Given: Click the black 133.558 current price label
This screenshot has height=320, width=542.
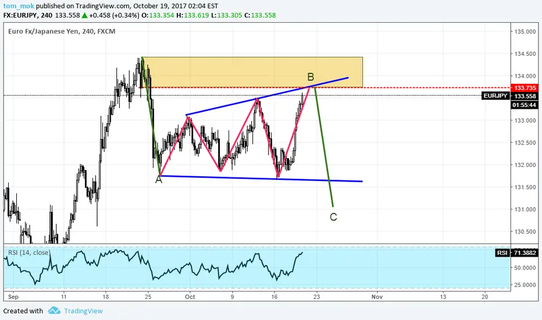Looking at the screenshot, I should click(525, 96).
